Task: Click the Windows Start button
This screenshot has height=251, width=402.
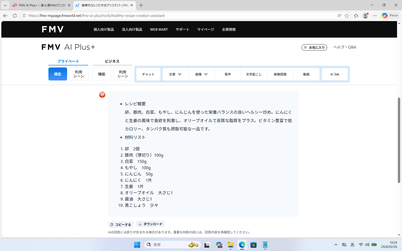Action: pyautogui.click(x=137, y=245)
